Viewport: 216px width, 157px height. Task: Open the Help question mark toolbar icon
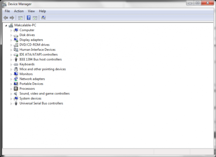(29, 18)
